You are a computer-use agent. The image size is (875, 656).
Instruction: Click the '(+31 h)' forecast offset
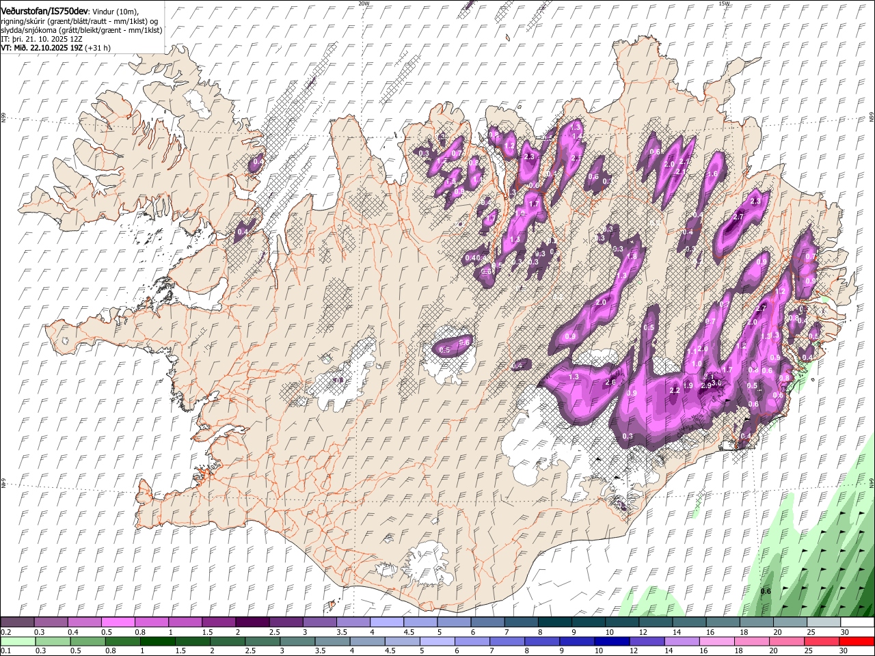pos(98,49)
